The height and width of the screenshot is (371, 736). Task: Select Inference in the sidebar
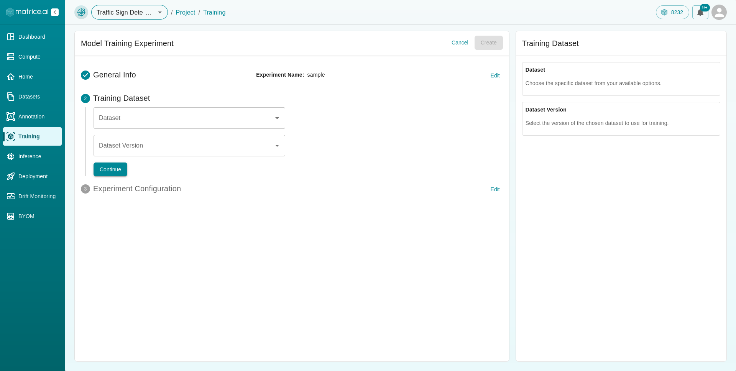(x=32, y=156)
